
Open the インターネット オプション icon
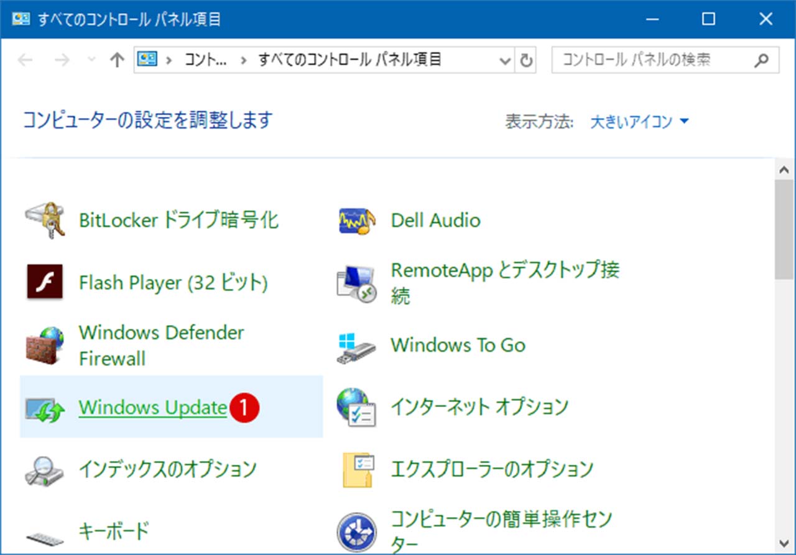point(356,408)
